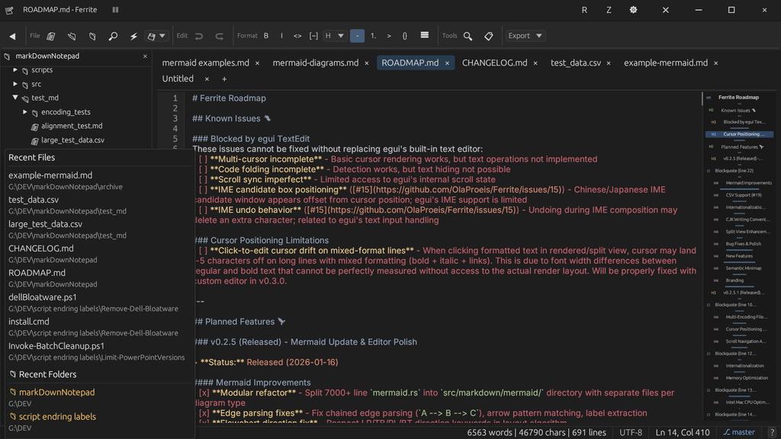Click the magnifier search icon in File group
The image size is (781, 439).
click(x=113, y=36)
